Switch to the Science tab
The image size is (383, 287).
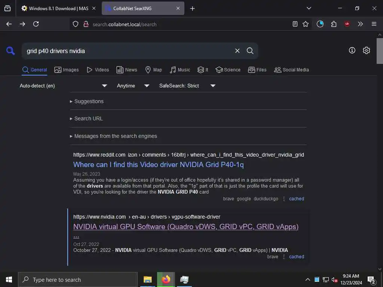[x=228, y=70]
